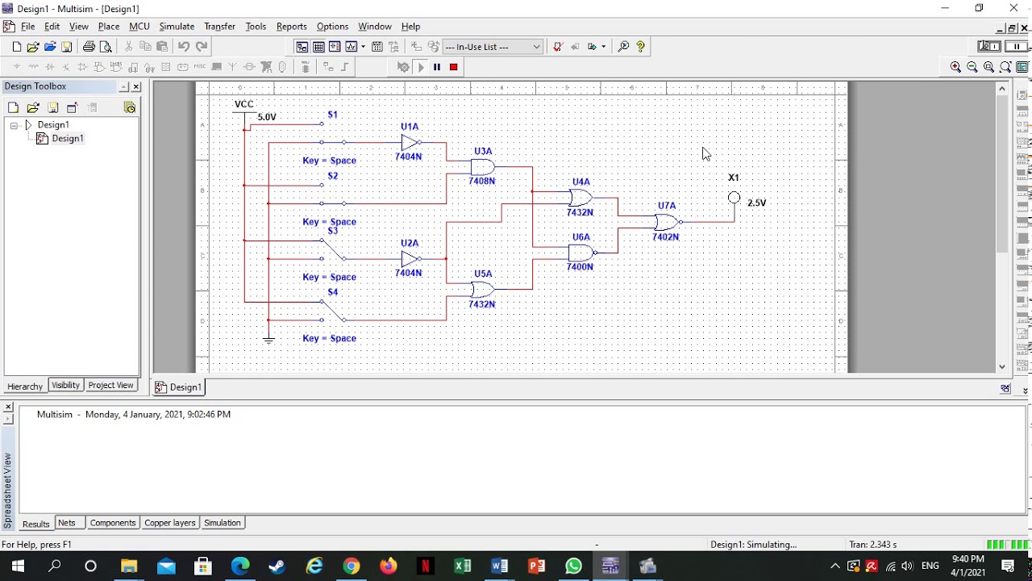The image size is (1032, 581).
Task: Switch to the Project View tab
Action: click(110, 386)
